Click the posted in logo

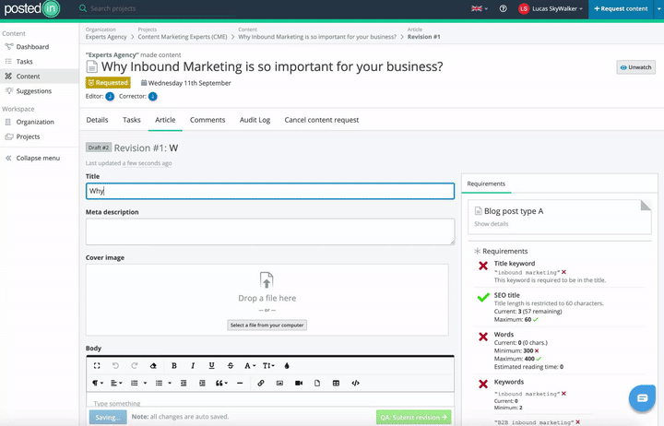(x=32, y=8)
